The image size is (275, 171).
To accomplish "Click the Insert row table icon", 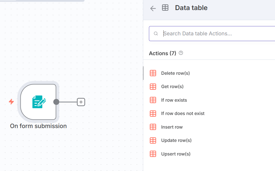I will click(x=153, y=127).
